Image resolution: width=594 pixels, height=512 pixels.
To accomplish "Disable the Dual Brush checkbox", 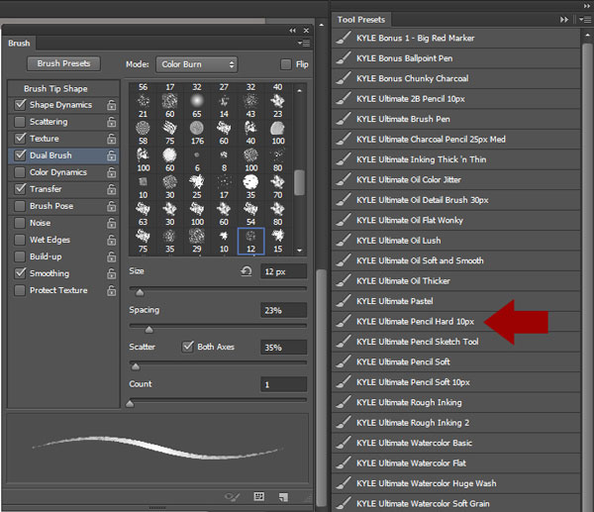I will tap(20, 155).
